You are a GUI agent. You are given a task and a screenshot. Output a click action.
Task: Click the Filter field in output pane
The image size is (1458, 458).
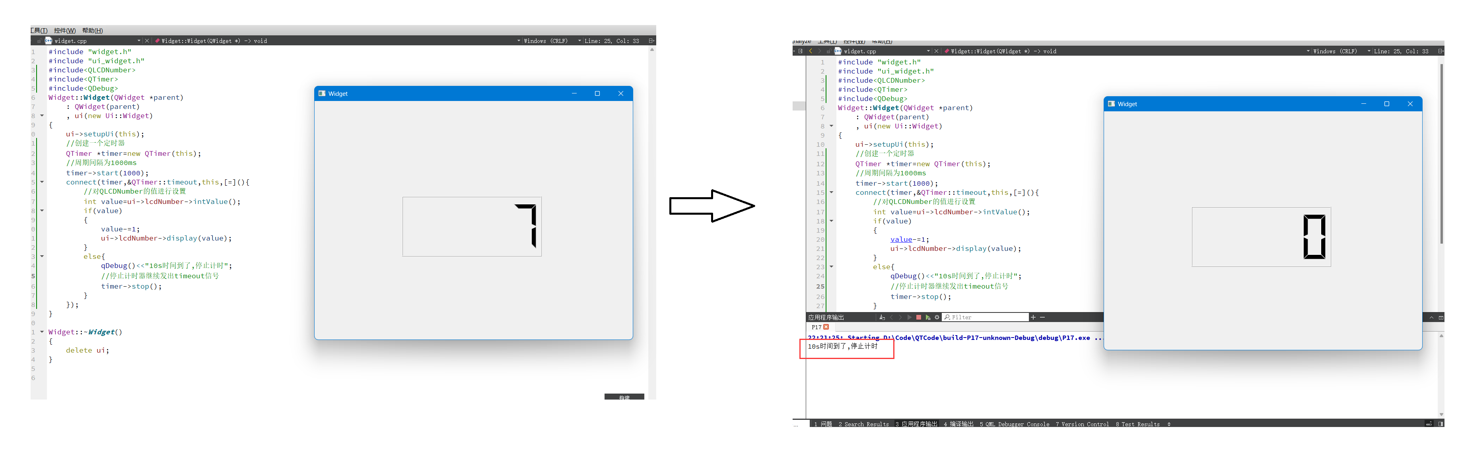click(986, 317)
